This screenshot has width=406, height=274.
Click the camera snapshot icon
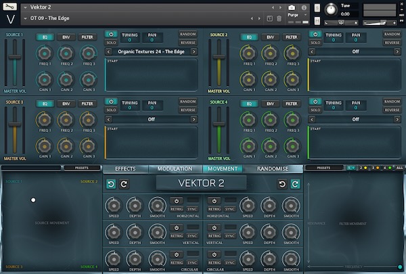click(x=292, y=7)
